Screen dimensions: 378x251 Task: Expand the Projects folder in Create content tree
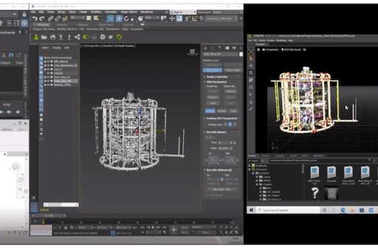coord(257,184)
